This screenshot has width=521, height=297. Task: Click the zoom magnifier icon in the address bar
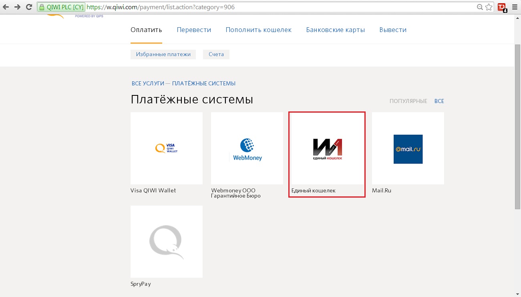pyautogui.click(x=480, y=7)
